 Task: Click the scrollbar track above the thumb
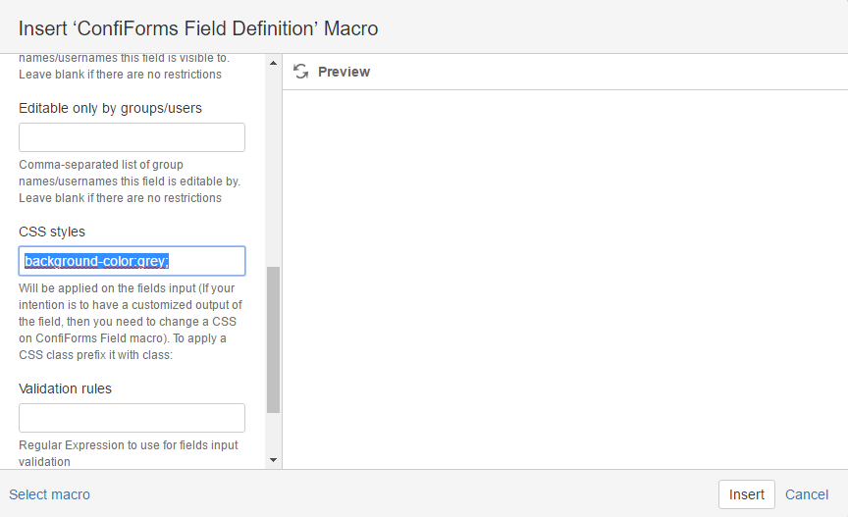pyautogui.click(x=273, y=168)
